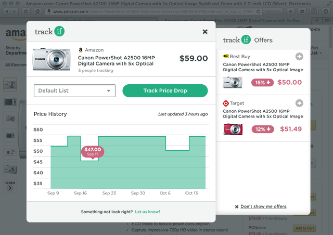Click Last updated 3 hours ago text
This screenshot has height=235, width=333.
183,114
